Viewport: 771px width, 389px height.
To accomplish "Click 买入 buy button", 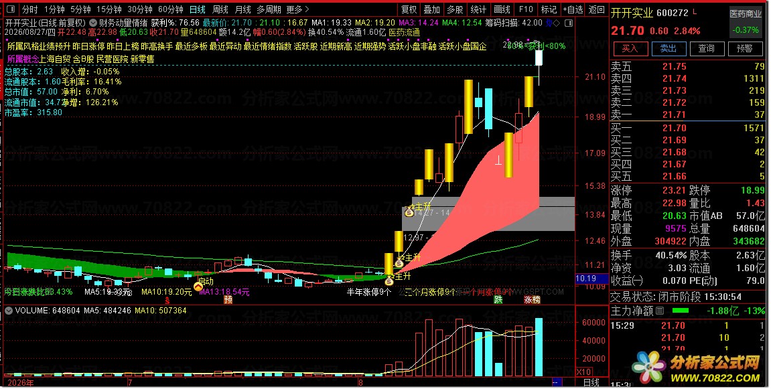I will click(630, 48).
